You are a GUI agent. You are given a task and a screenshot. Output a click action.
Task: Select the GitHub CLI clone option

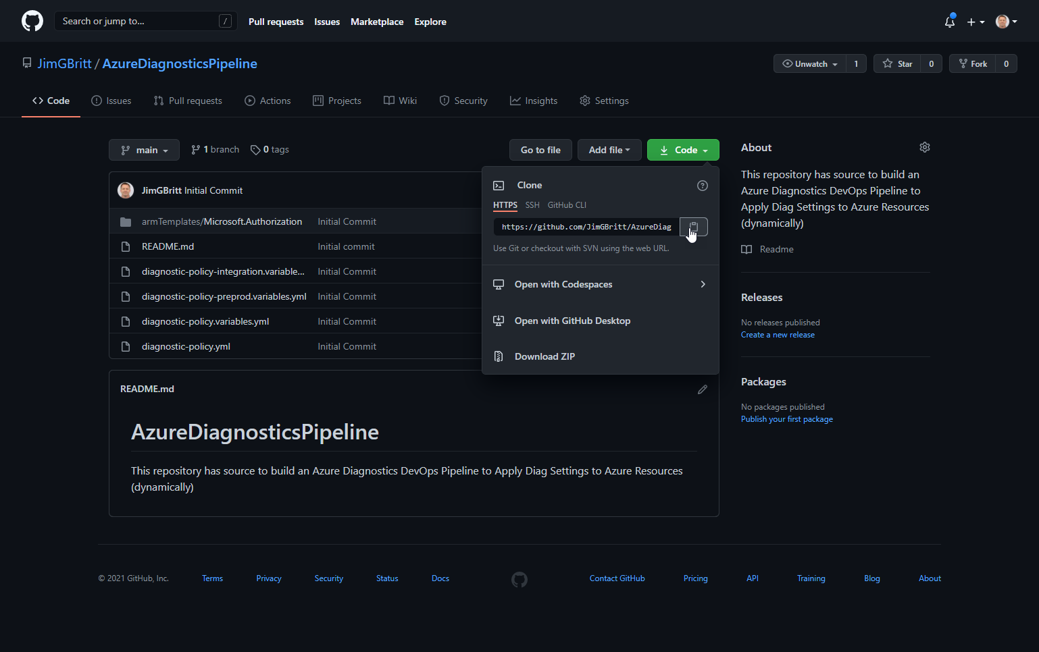(567, 205)
